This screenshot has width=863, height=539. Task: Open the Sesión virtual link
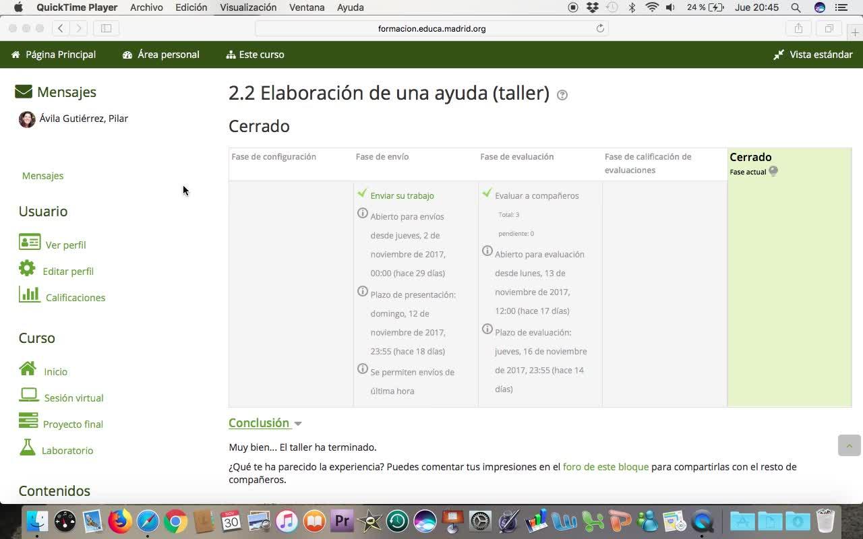click(x=73, y=398)
